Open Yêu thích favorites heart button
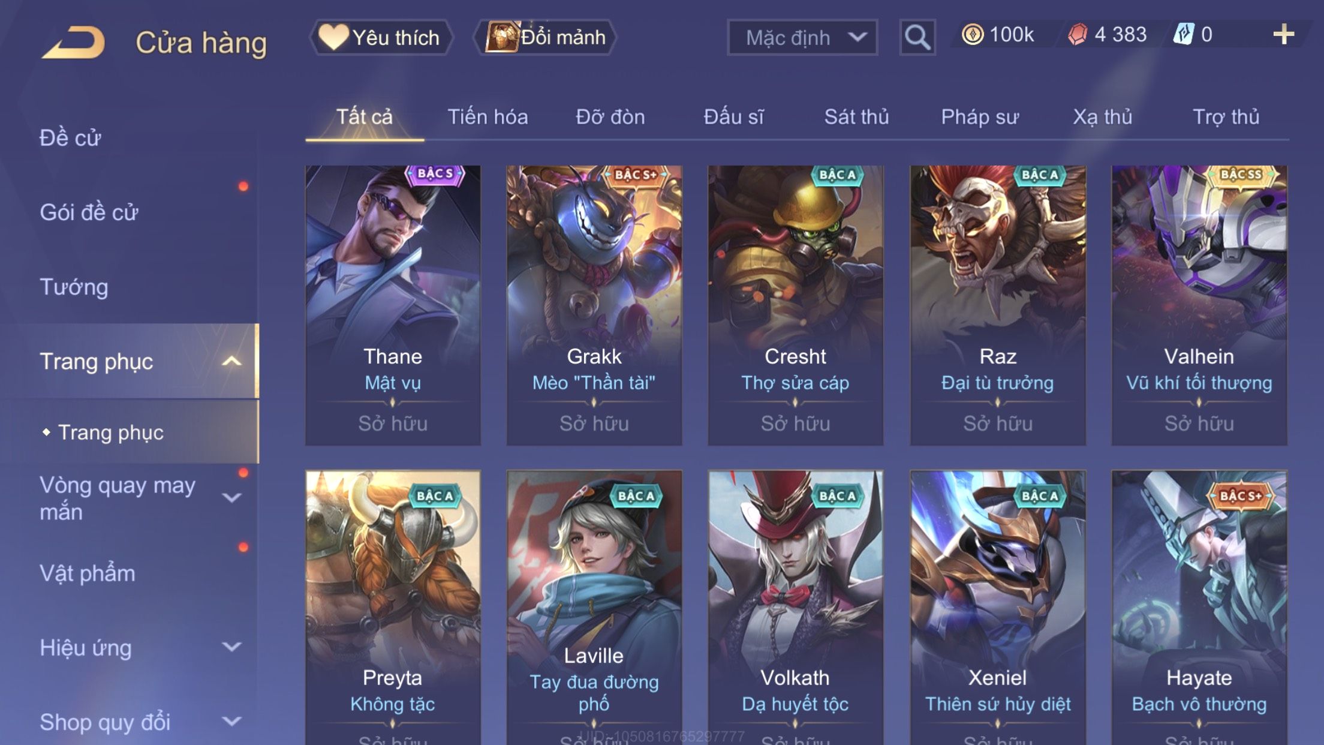 point(380,37)
